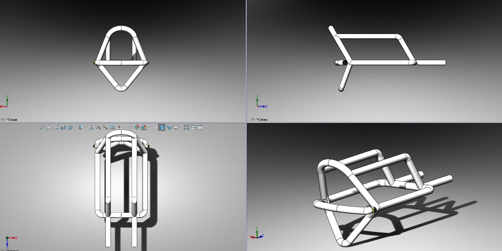502x251 pixels.
Task: Click the Display Style shaded box icon
Action: [x=81, y=127]
